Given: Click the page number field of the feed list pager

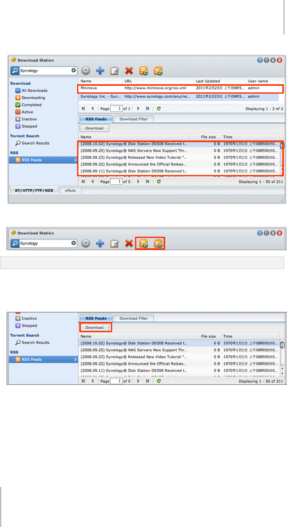Looking at the screenshot, I should click(x=116, y=108).
